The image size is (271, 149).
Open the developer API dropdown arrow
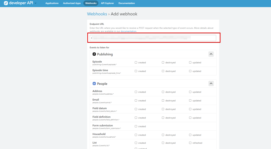[36, 3]
